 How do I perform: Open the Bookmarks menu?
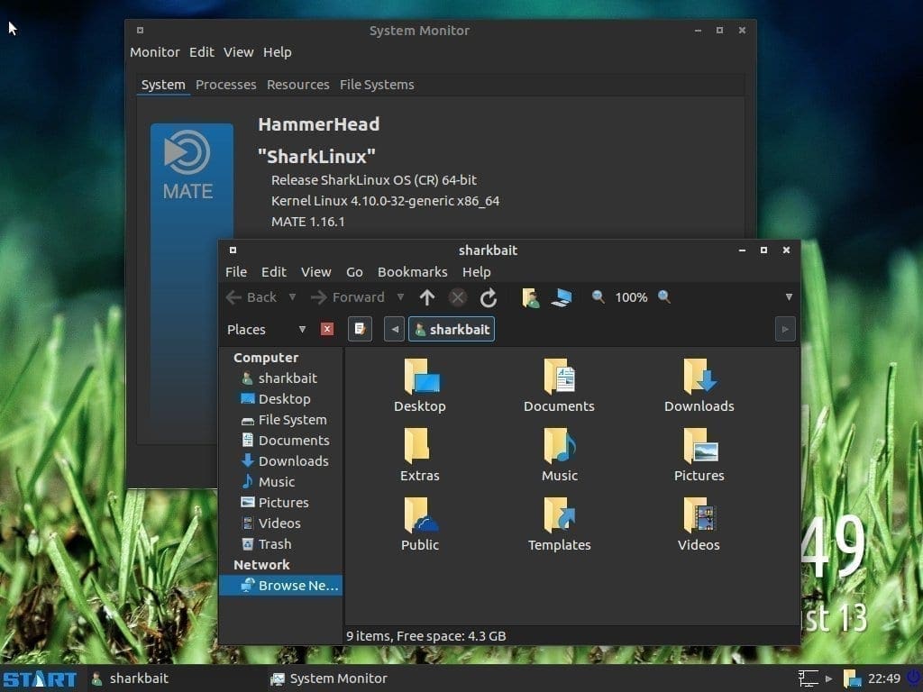click(413, 272)
